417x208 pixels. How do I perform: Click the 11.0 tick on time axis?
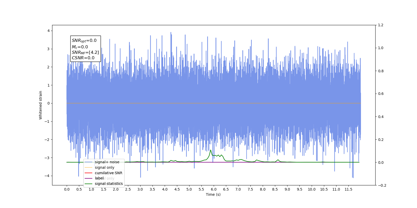click(x=336, y=189)
